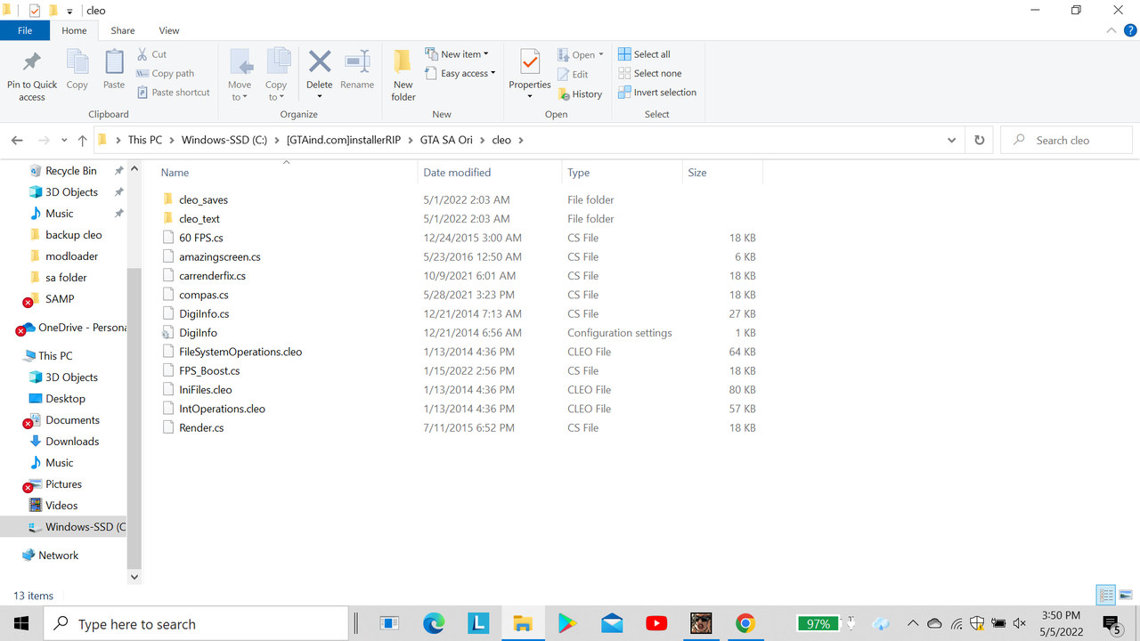Click Windows-SSD (C:) in breadcrumb path

[224, 141]
